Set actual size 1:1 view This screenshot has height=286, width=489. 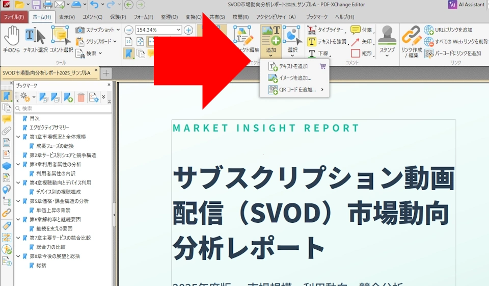[x=129, y=41]
